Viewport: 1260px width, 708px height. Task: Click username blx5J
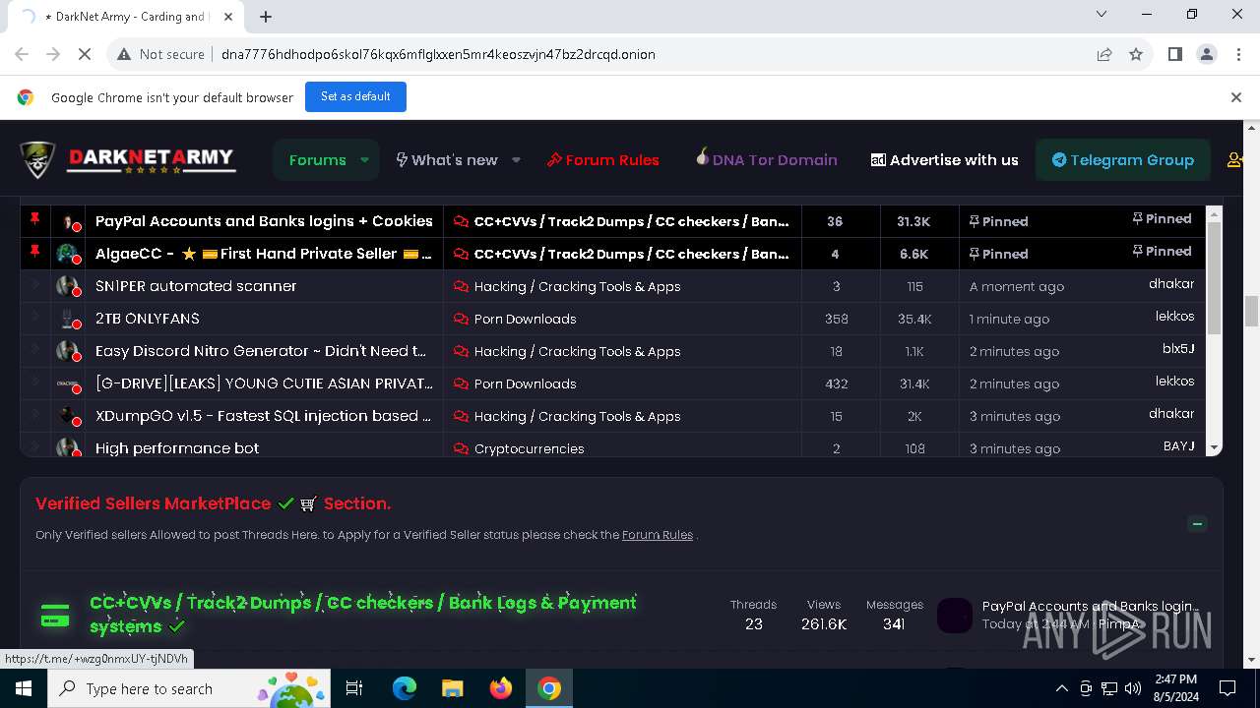[1178, 349]
